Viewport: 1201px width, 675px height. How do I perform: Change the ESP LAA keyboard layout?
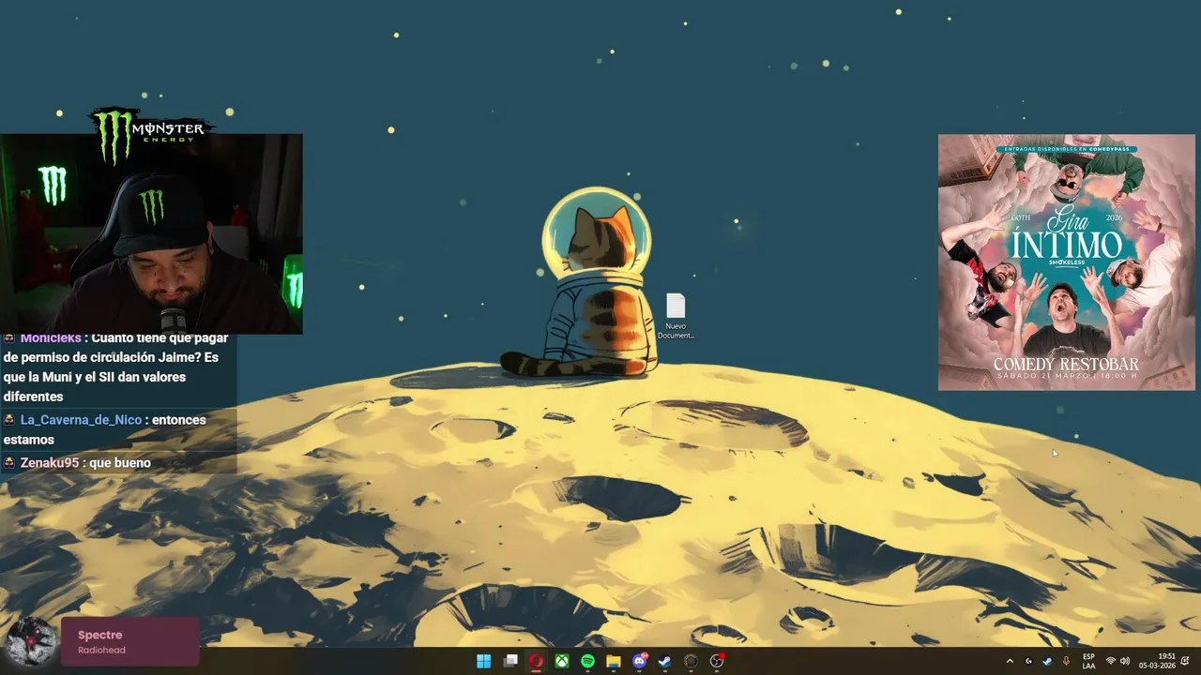coord(1088,661)
